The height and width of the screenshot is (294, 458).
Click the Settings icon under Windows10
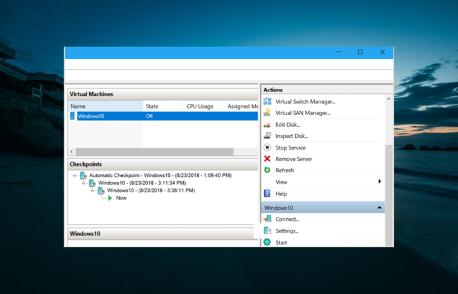point(267,231)
